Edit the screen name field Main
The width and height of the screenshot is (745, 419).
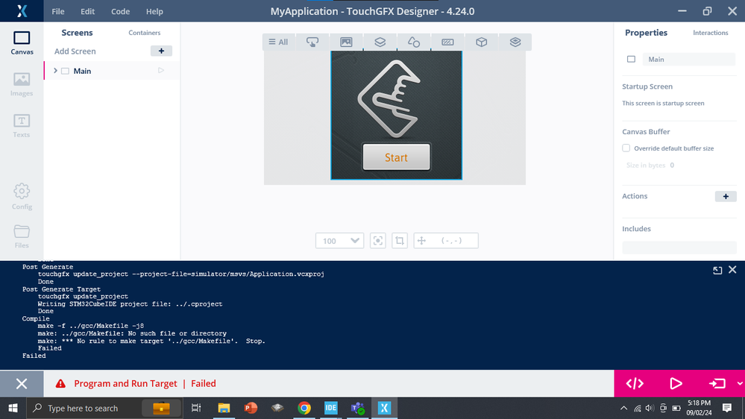pyautogui.click(x=689, y=60)
